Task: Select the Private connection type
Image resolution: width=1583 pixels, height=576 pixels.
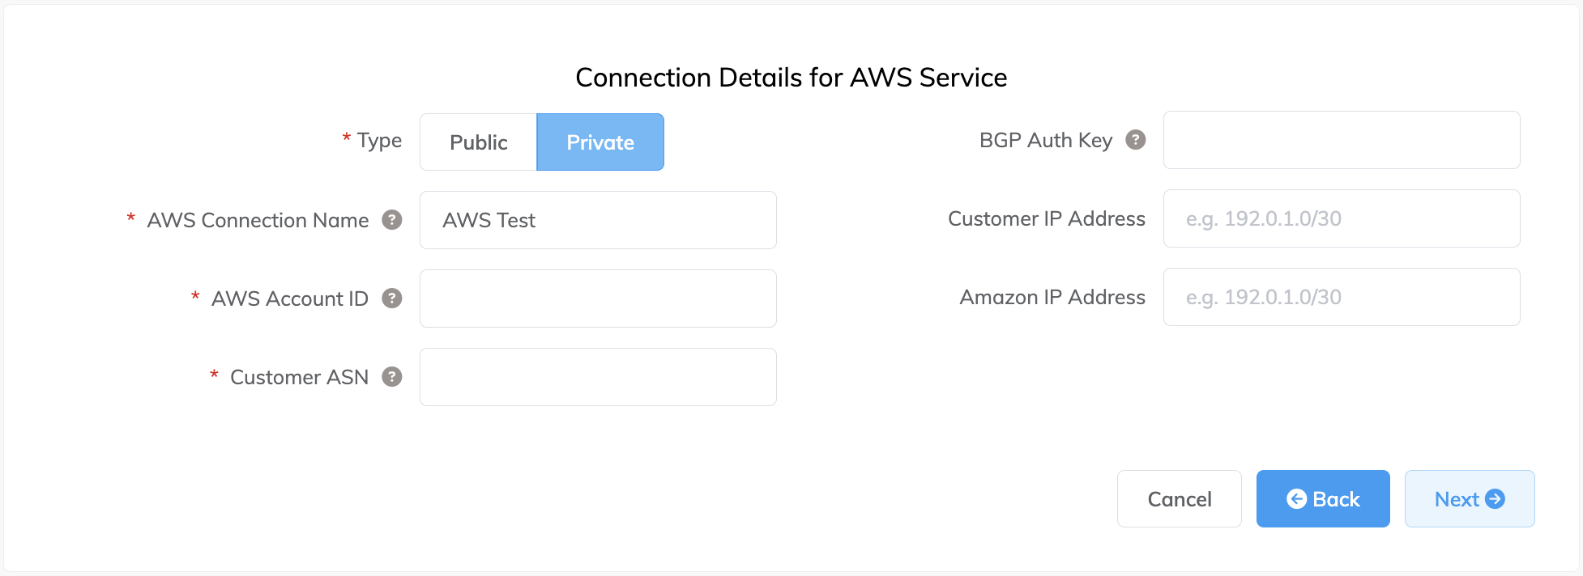Action: (x=599, y=142)
